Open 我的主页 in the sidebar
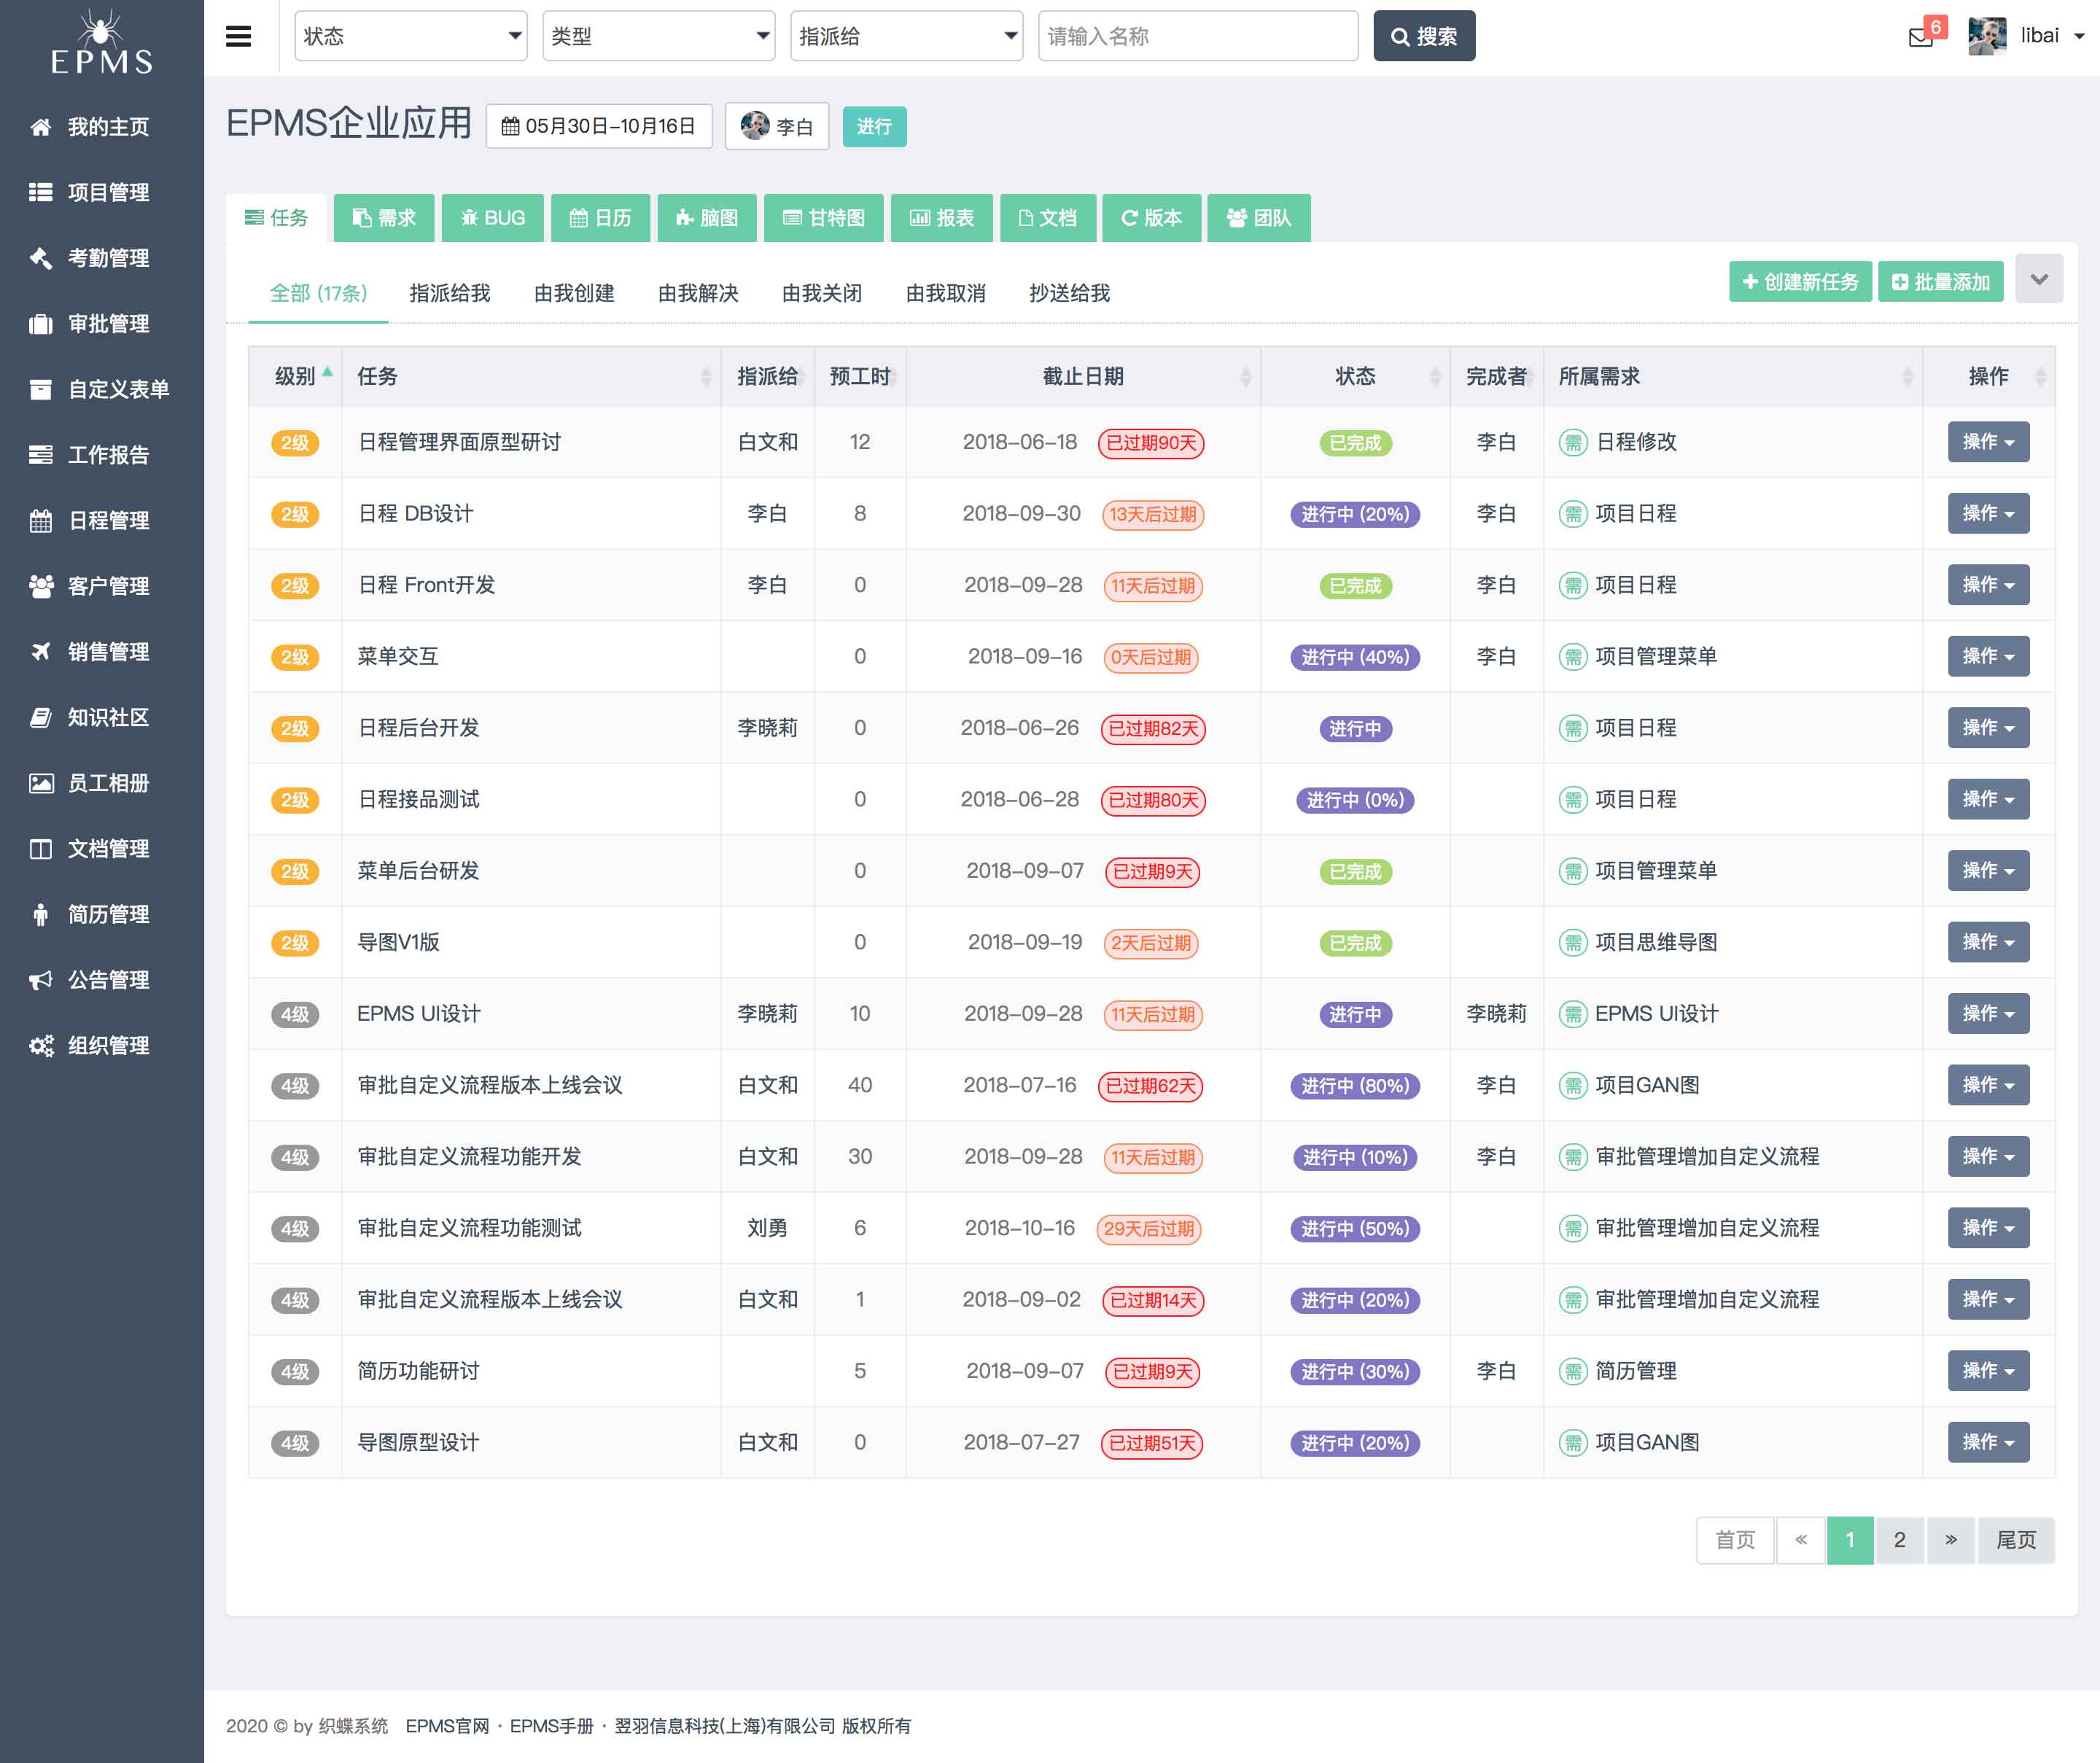 point(102,127)
